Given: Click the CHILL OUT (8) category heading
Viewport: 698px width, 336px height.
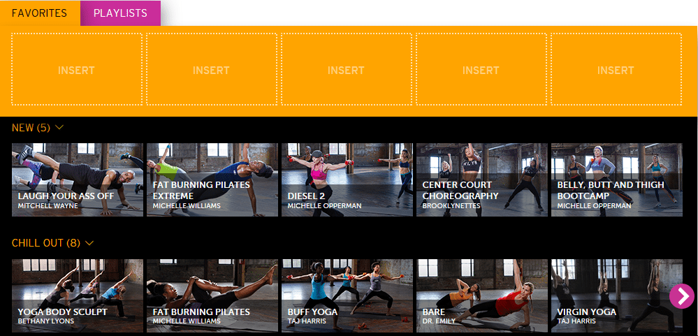Looking at the screenshot, I should tap(46, 243).
